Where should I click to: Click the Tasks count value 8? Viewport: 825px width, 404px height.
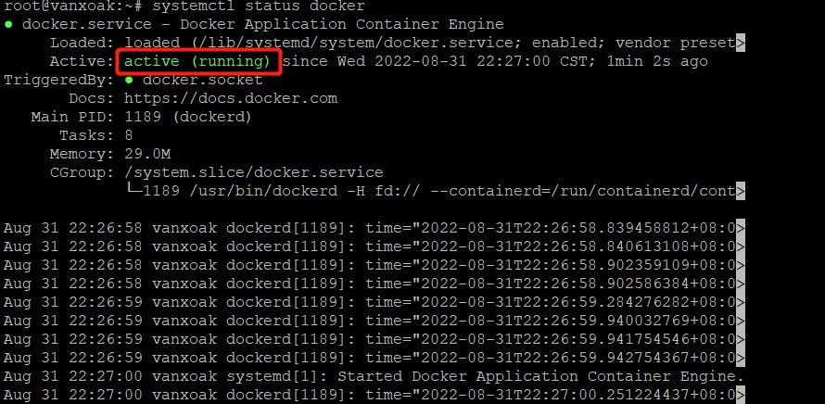click(x=128, y=135)
